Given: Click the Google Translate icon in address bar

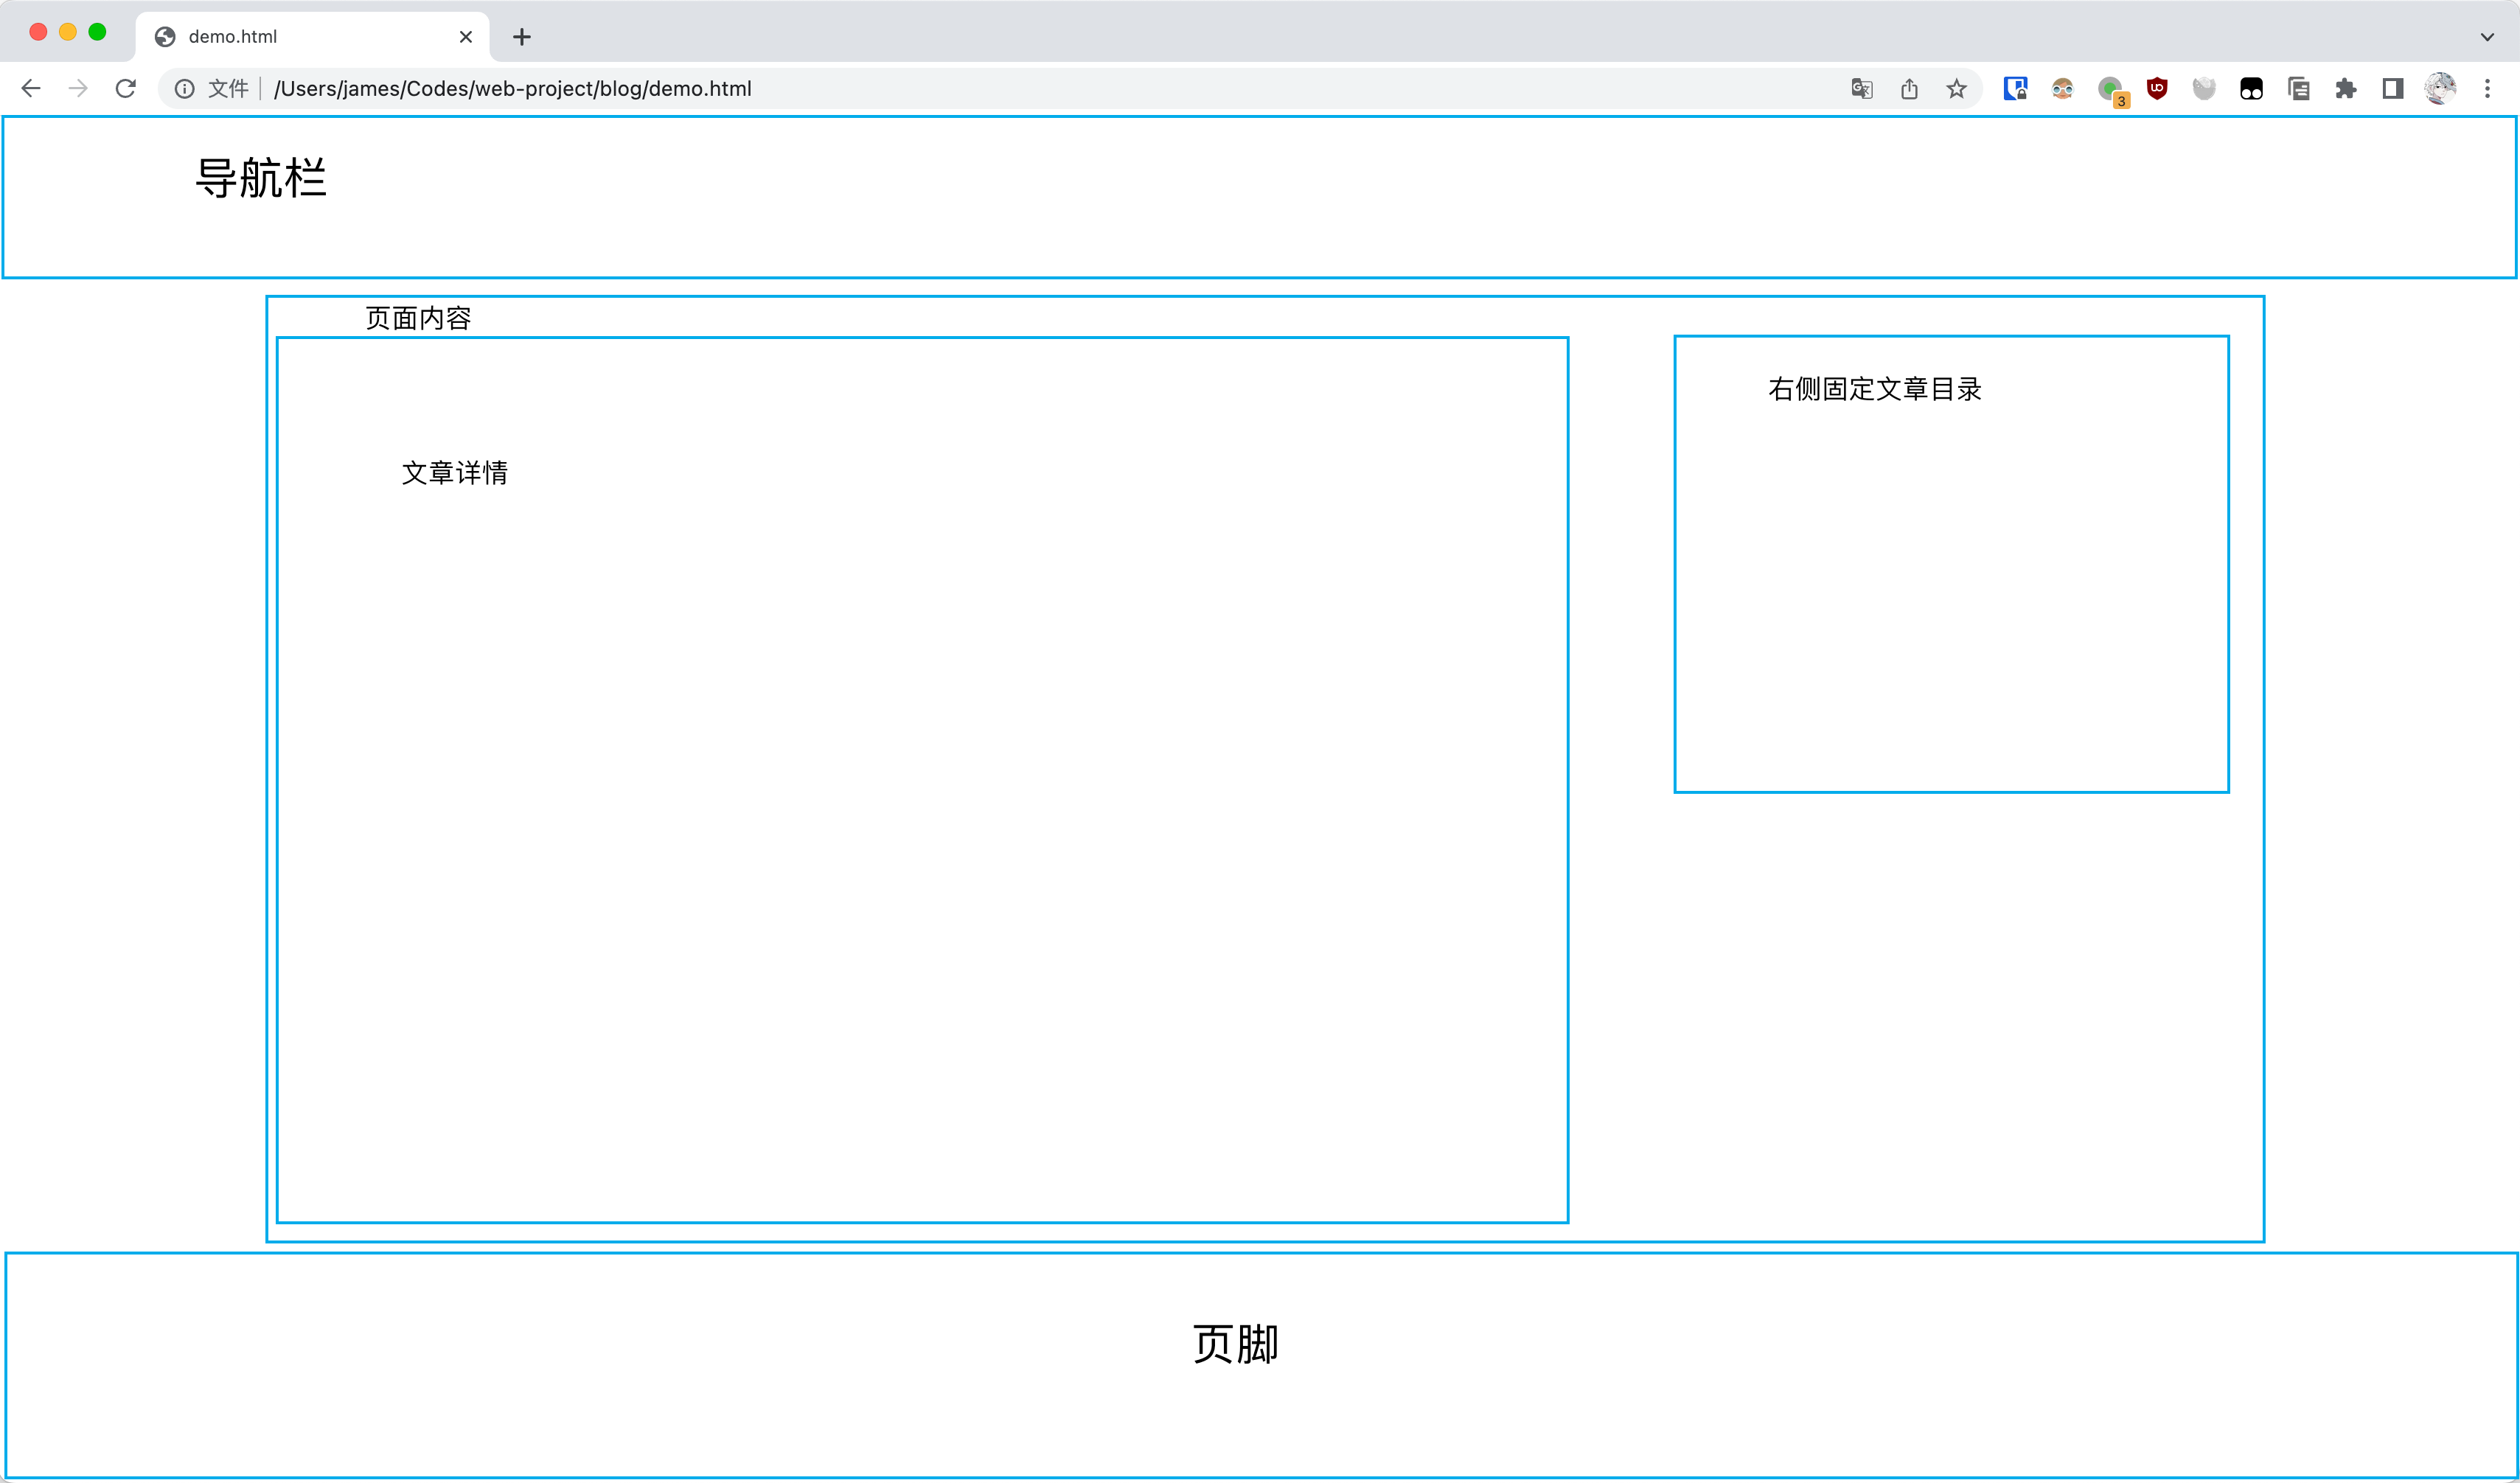Looking at the screenshot, I should point(1861,89).
